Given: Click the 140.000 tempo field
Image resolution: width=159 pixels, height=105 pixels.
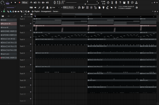Looking at the screenshot, I should [25, 2].
